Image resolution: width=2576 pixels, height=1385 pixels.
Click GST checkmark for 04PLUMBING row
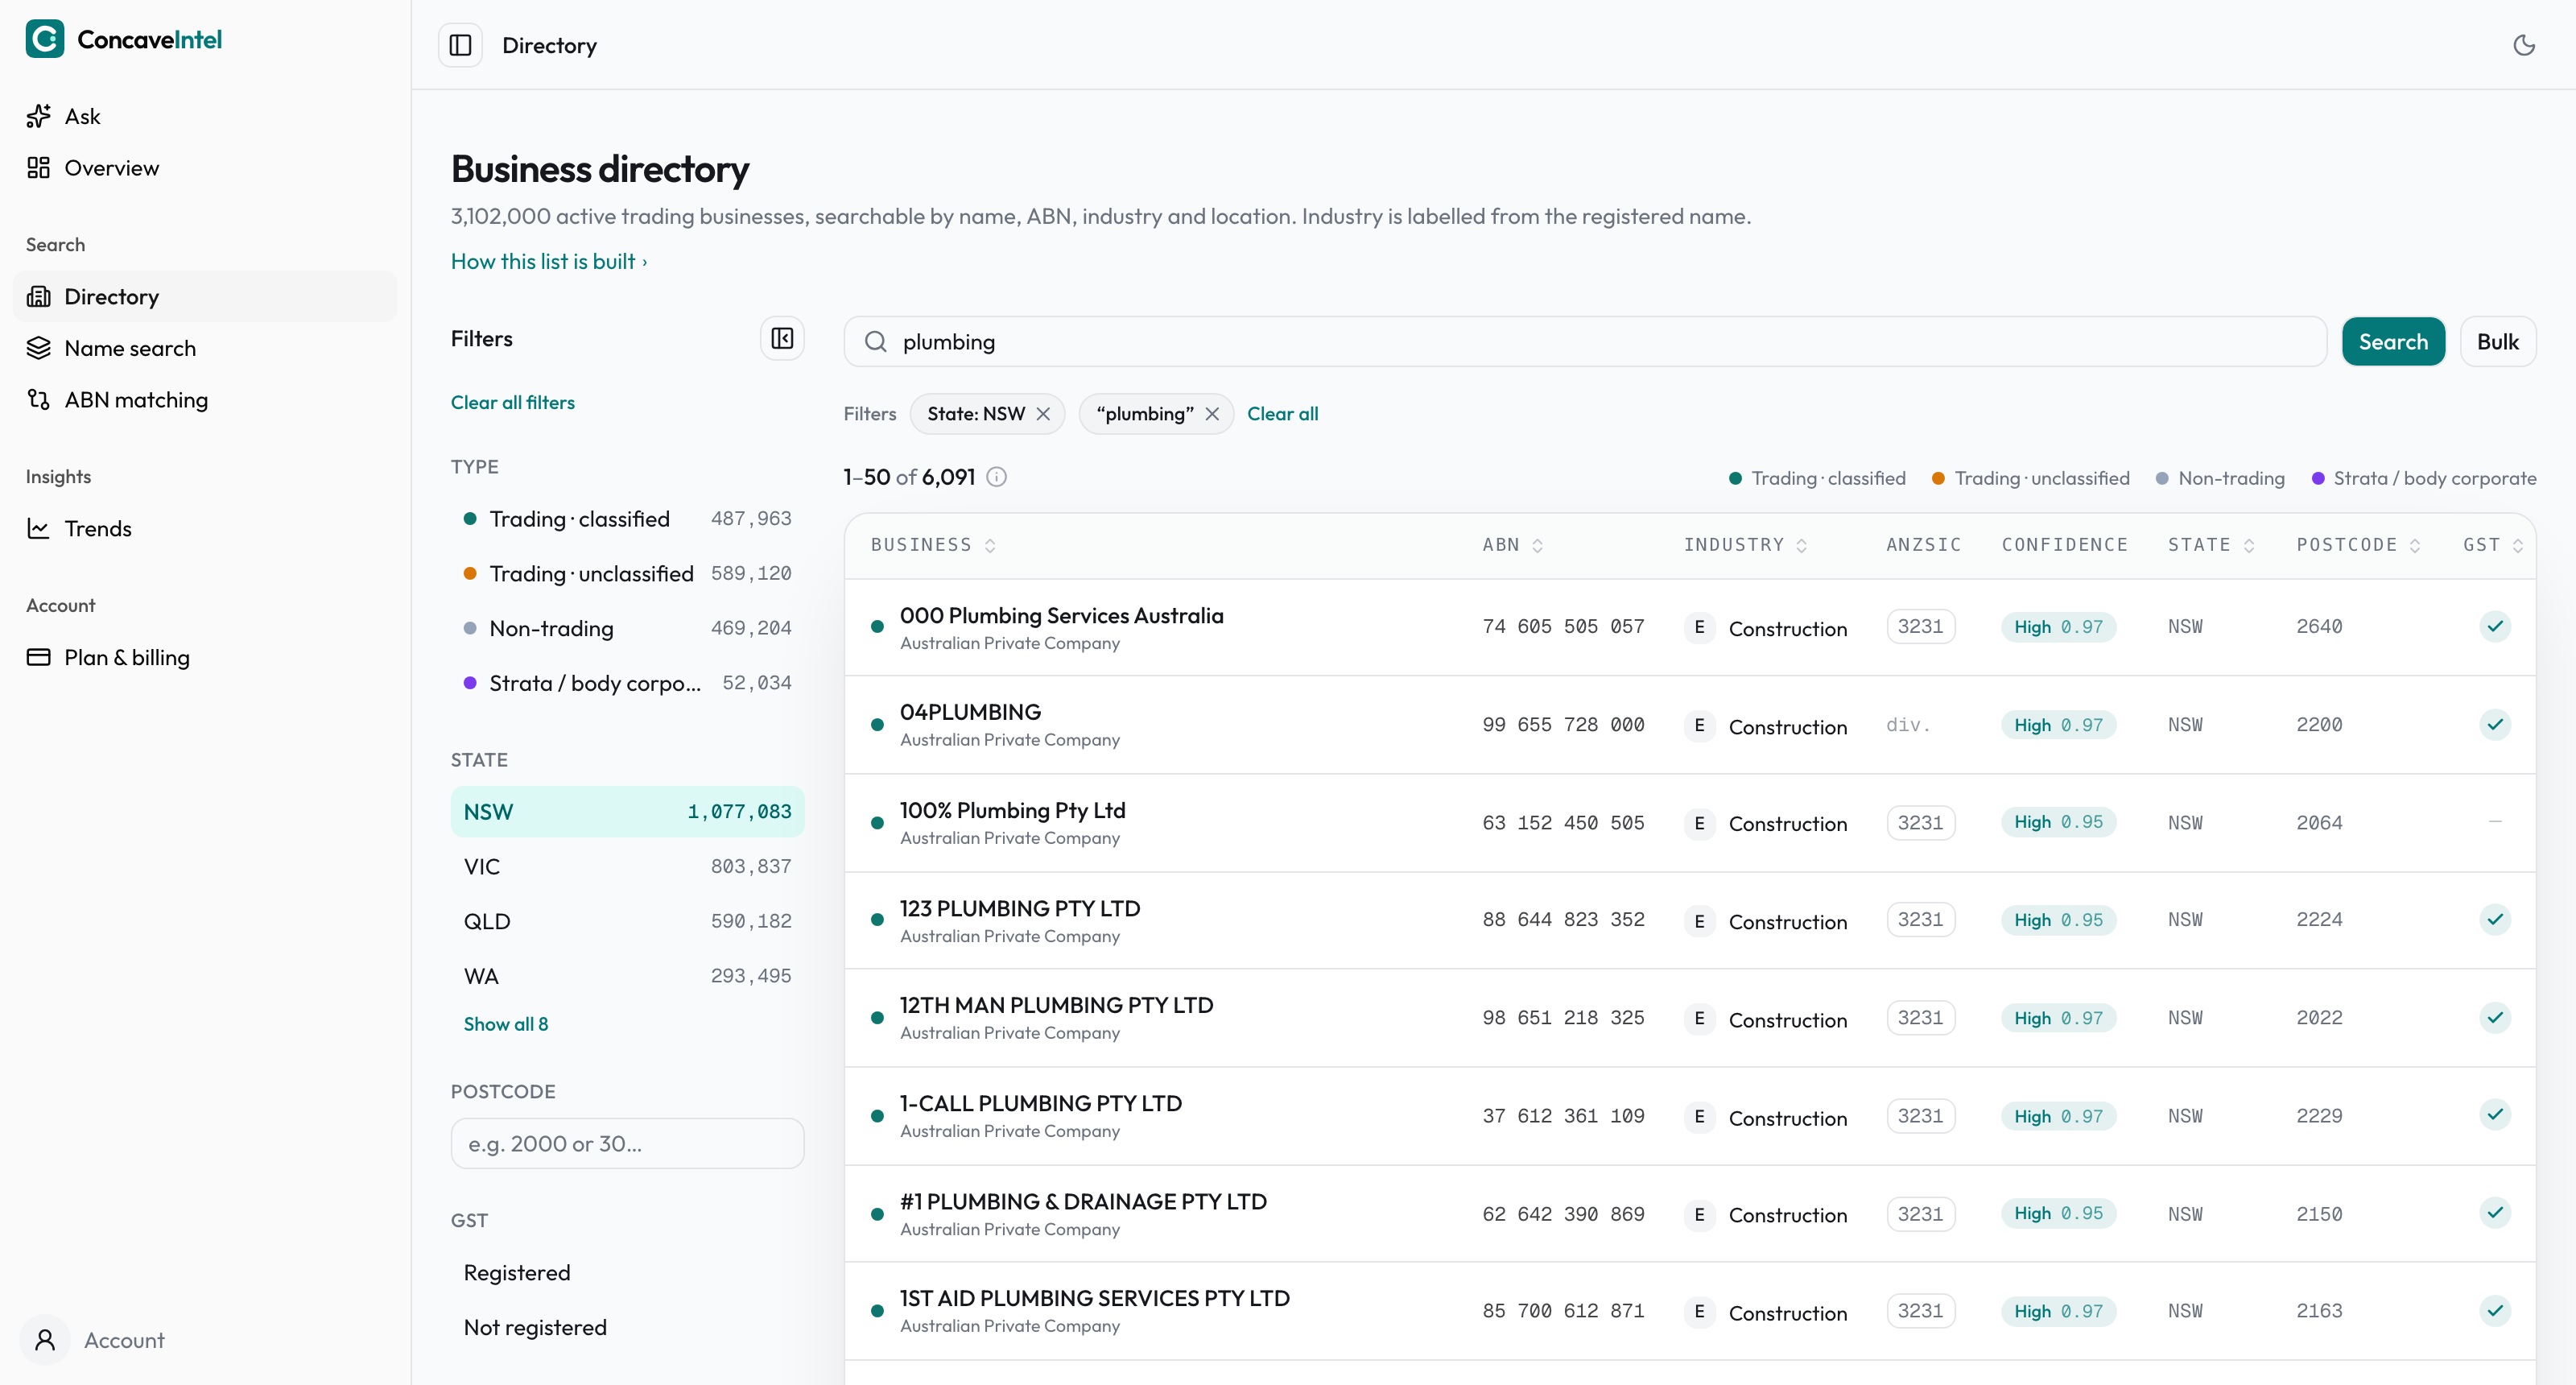pos(2495,725)
